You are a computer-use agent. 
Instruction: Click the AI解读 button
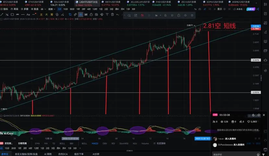pyautogui.click(x=251, y=9)
